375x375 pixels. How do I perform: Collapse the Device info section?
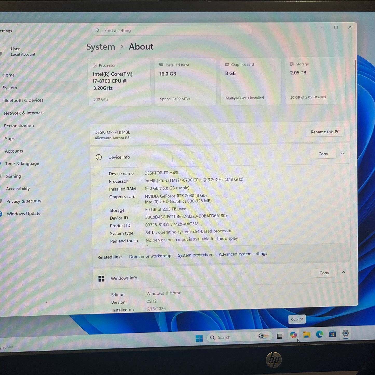click(x=343, y=154)
